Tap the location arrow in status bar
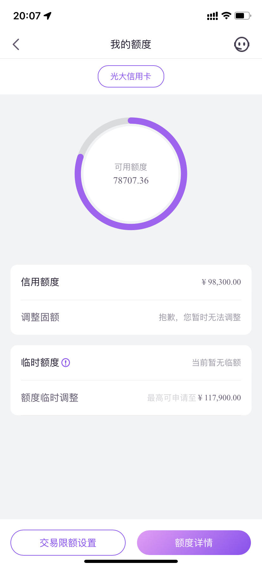Screen dimensions: 262x568 [48, 16]
